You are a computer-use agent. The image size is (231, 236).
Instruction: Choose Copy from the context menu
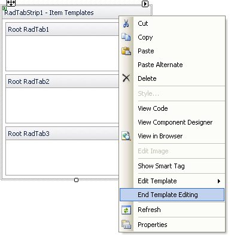(172, 37)
